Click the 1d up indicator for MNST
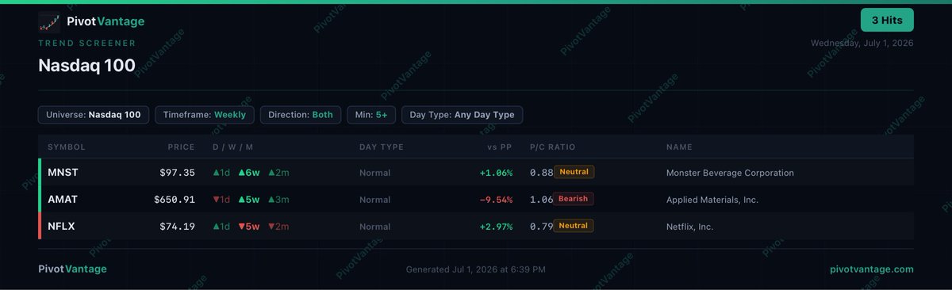952x290 pixels. [221, 173]
